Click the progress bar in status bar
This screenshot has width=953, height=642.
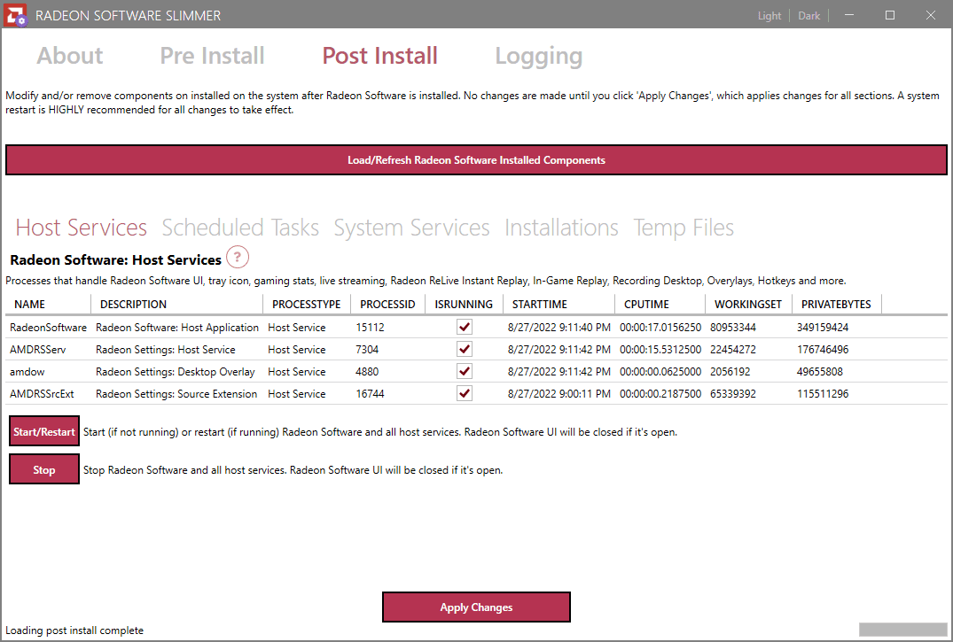click(902, 630)
